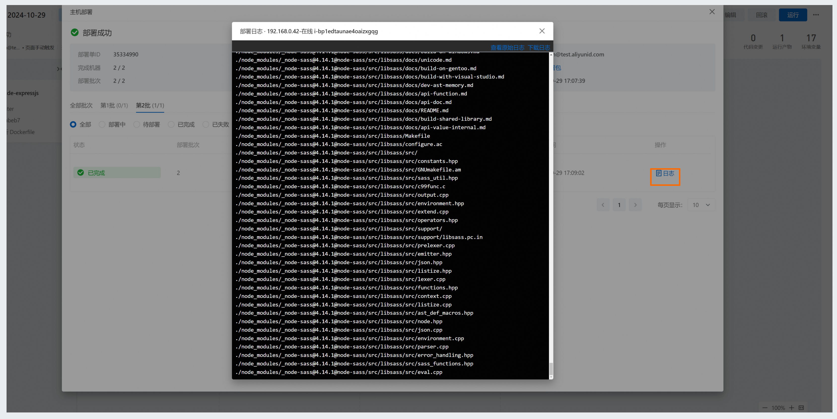837x419 pixels.
Task: Click the 已完成 status check icon
Action: pyautogui.click(x=81, y=173)
